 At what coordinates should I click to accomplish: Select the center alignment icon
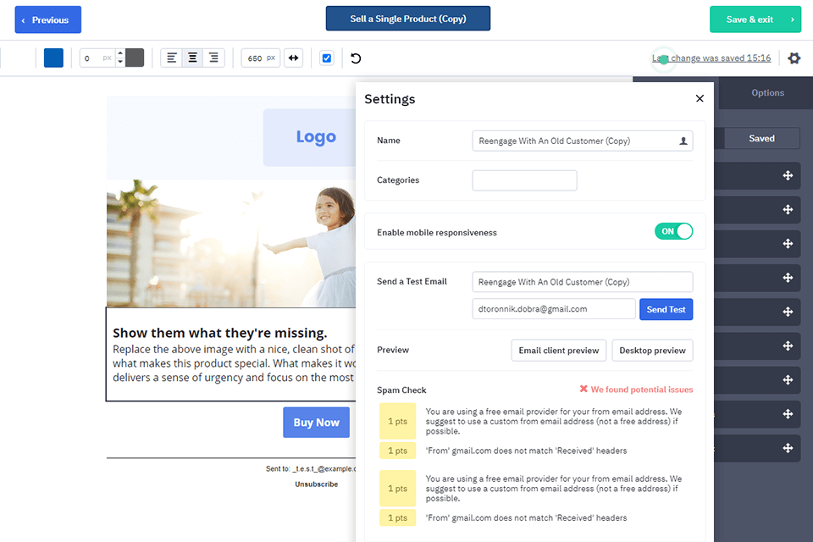click(x=192, y=58)
